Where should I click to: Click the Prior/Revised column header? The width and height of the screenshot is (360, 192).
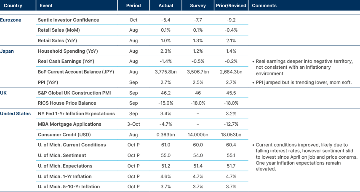(x=230, y=6)
